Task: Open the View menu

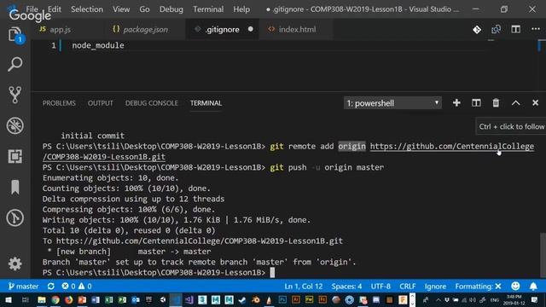Action: coord(121,9)
